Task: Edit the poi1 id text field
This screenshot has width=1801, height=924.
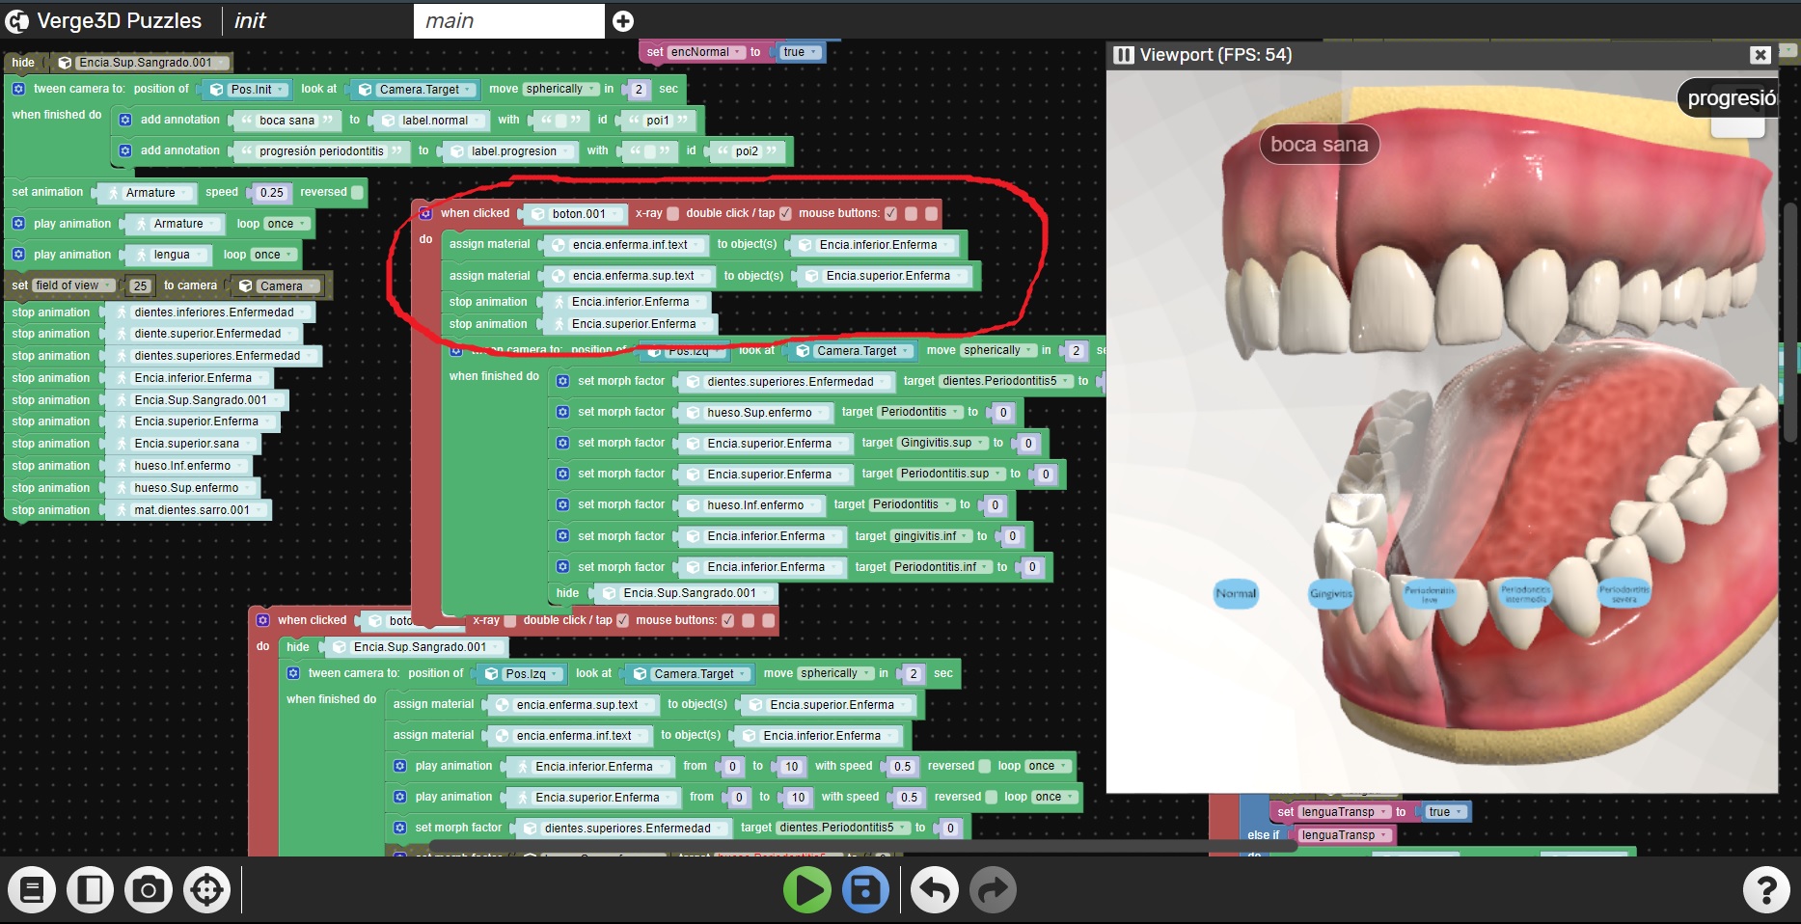Action: coord(658,121)
